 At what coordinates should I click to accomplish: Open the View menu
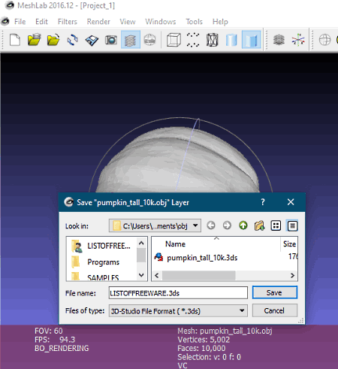coord(128,22)
